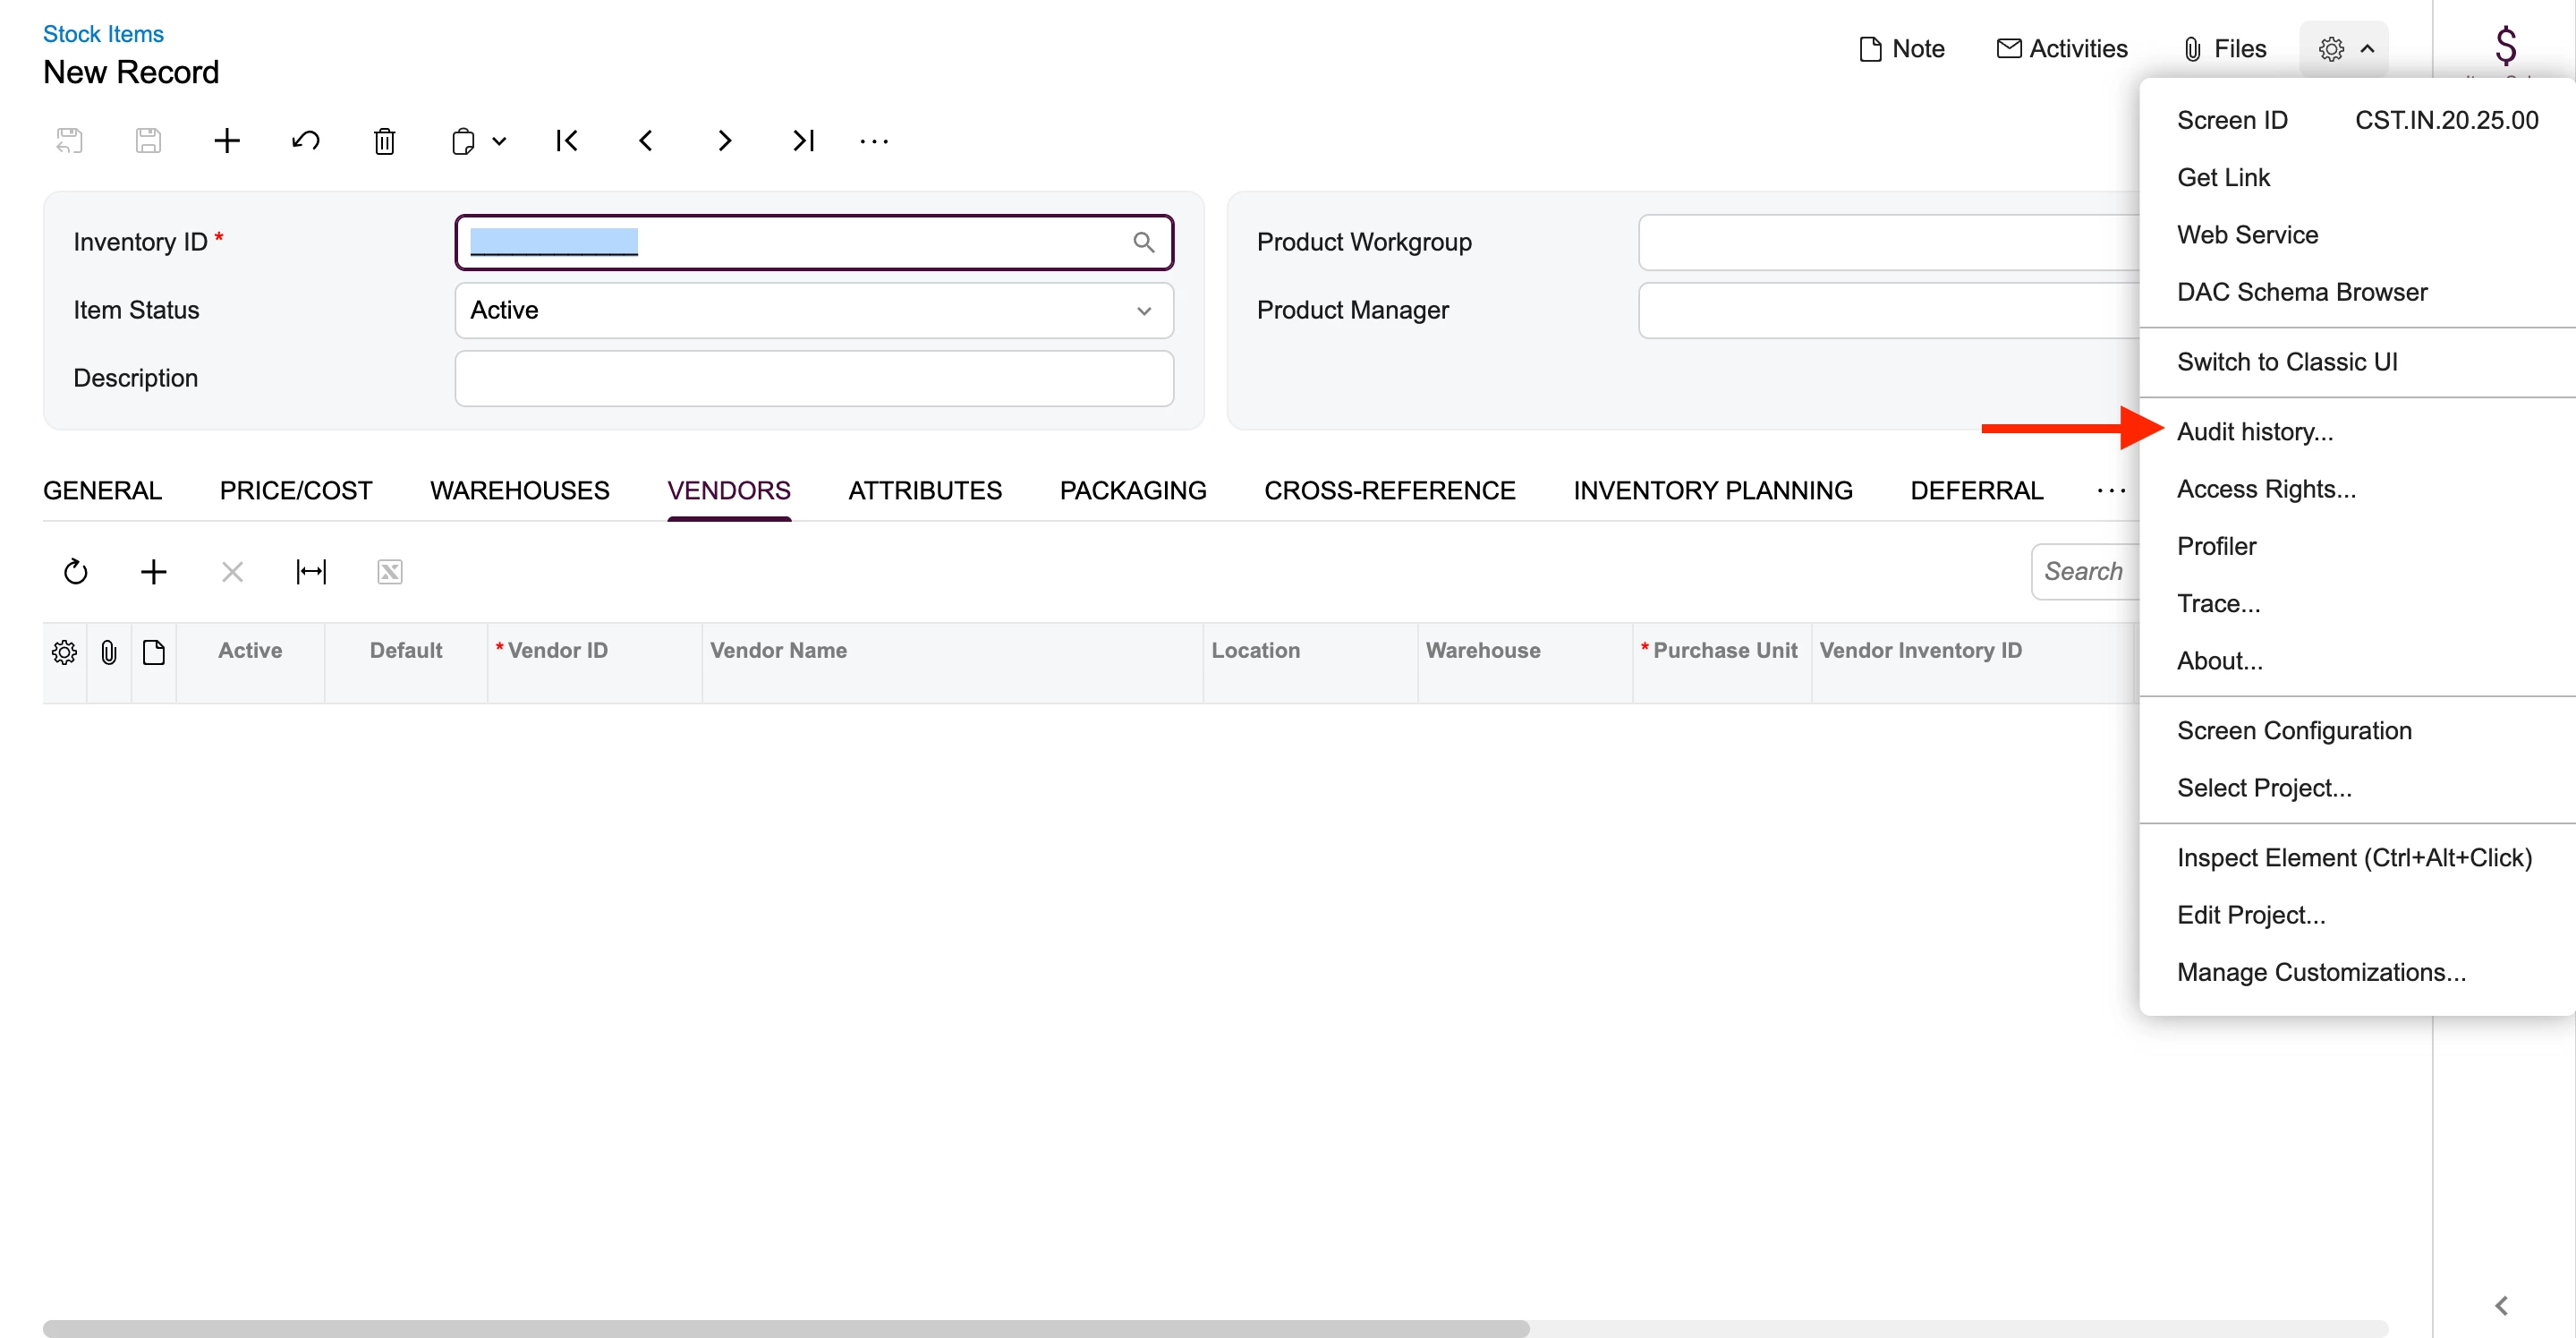Export vendors grid to Excel

389,572
